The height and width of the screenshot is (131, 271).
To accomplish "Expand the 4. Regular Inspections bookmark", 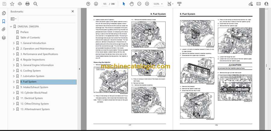I will tap(14, 60).
